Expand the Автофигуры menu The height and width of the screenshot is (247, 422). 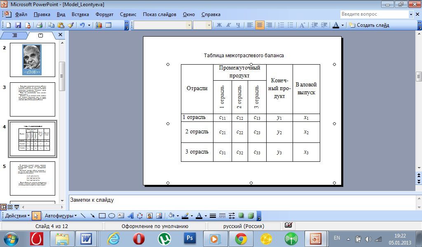(x=60, y=215)
